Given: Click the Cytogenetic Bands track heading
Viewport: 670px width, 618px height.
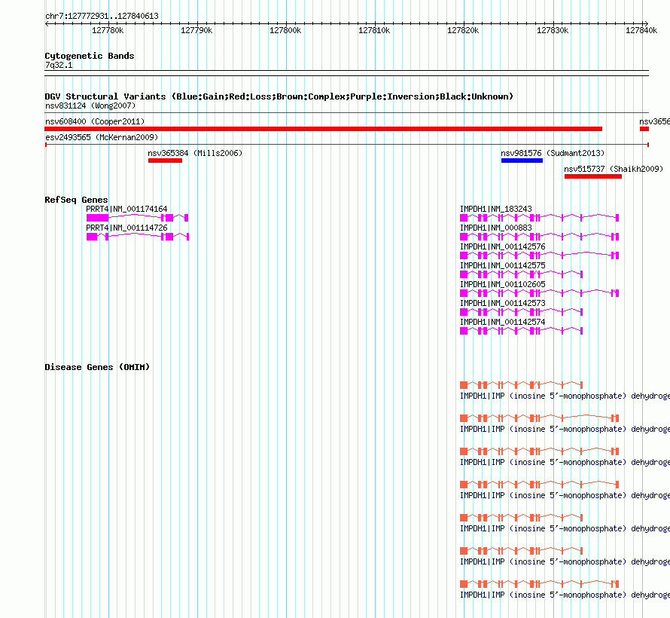Looking at the screenshot, I should coord(90,56).
